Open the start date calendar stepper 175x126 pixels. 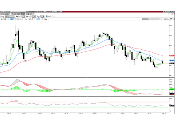pos(9,14)
